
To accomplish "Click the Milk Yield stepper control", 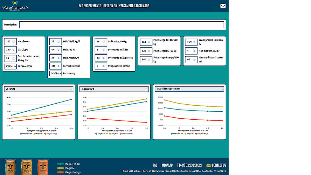I will coord(59,41).
